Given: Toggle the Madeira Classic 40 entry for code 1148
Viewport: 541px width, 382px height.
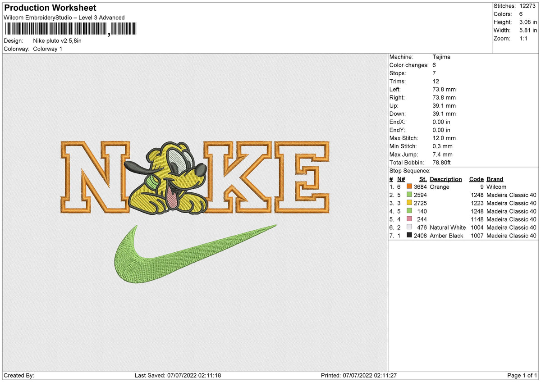Looking at the screenshot, I should [511, 219].
